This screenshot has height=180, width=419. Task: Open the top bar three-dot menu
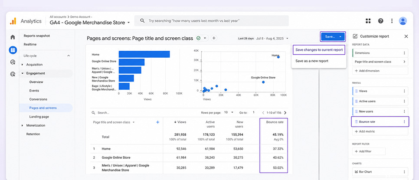coord(392,21)
